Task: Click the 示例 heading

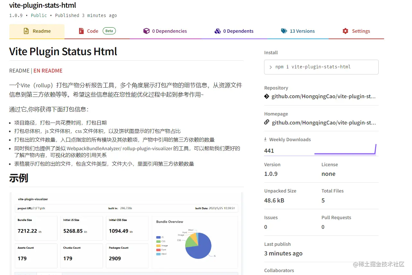Action: click(x=19, y=178)
